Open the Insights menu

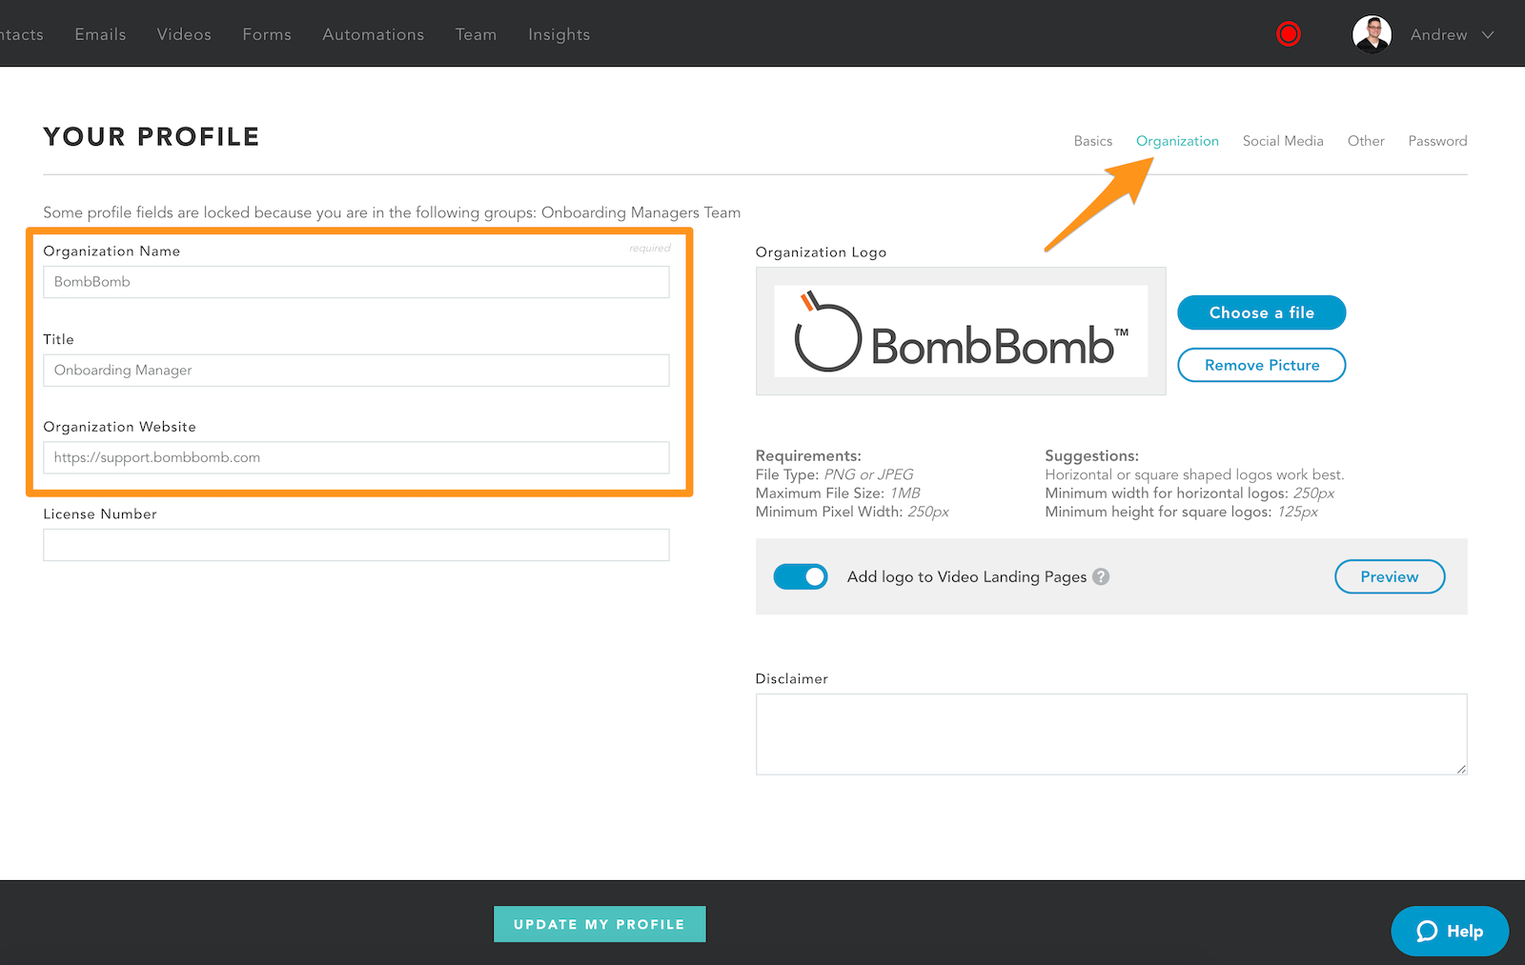559,34
